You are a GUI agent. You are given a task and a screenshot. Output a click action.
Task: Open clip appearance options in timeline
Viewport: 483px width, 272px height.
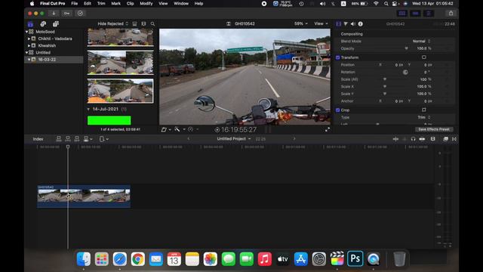(432, 139)
